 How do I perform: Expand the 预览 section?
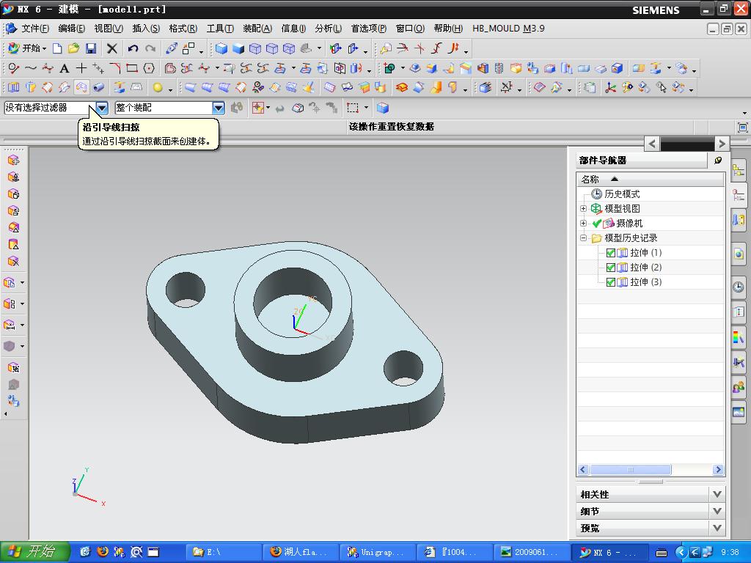(x=717, y=528)
